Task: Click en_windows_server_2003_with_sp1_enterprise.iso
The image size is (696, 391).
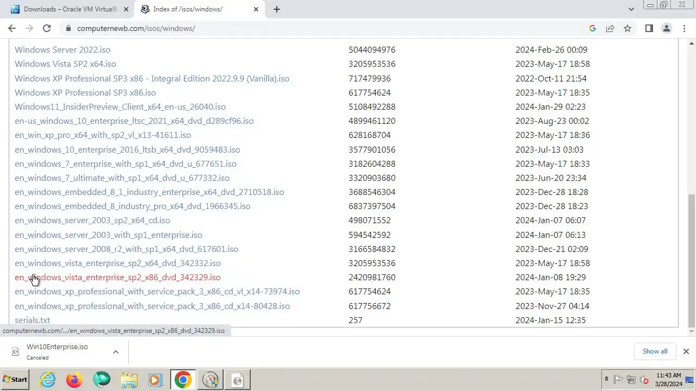Action: [109, 235]
